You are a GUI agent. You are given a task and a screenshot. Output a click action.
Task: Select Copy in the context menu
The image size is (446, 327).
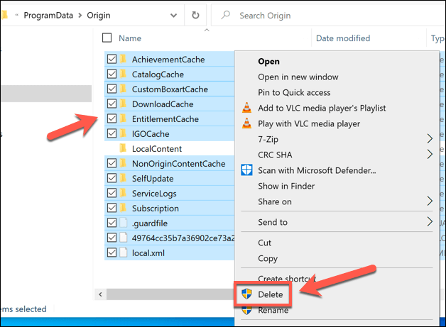pos(268,259)
